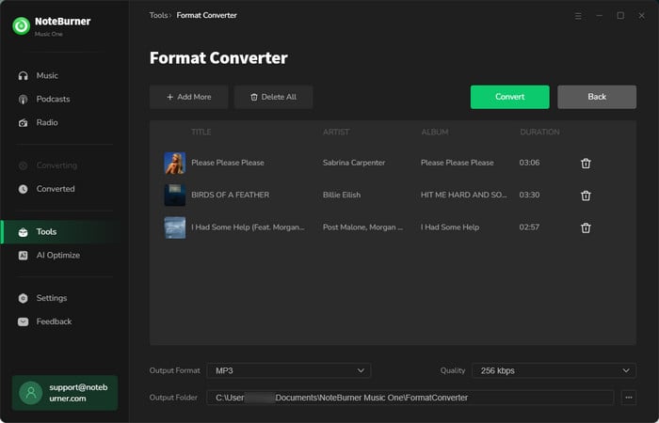659x423 pixels.
Task: Click the clock icon beside Converted
Action: (24, 189)
